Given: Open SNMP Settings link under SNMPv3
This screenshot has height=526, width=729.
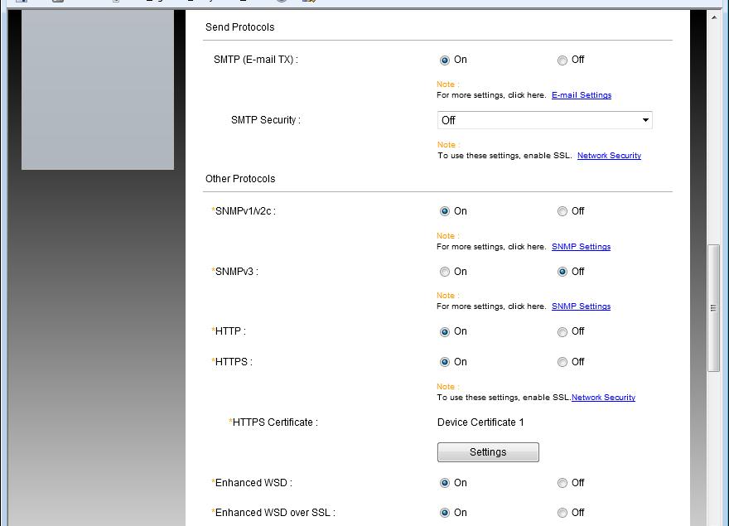Looking at the screenshot, I should click(x=581, y=306).
